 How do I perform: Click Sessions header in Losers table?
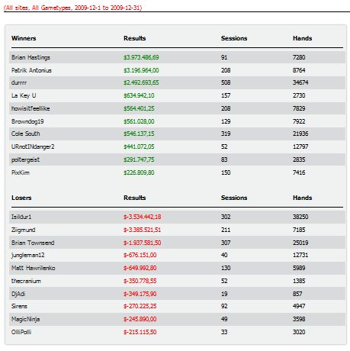click(234, 198)
